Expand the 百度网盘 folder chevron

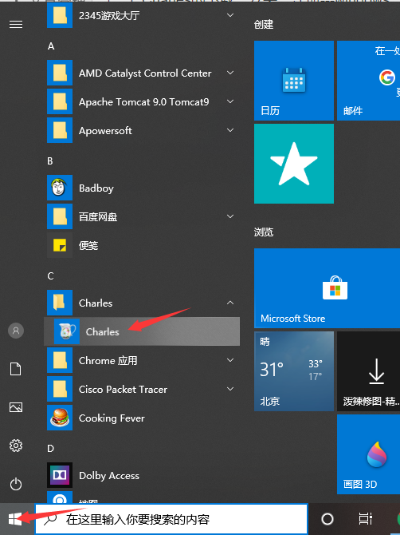click(x=230, y=216)
